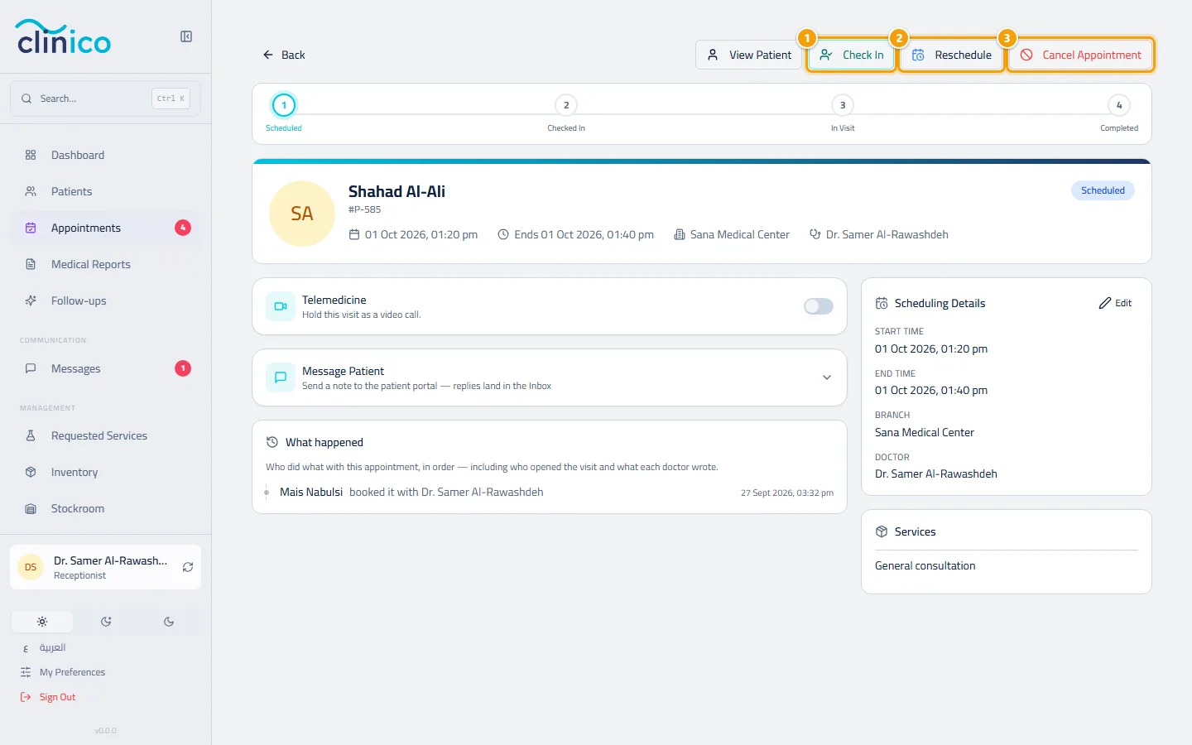
Task: Click the General consultation service entry
Action: 925,565
